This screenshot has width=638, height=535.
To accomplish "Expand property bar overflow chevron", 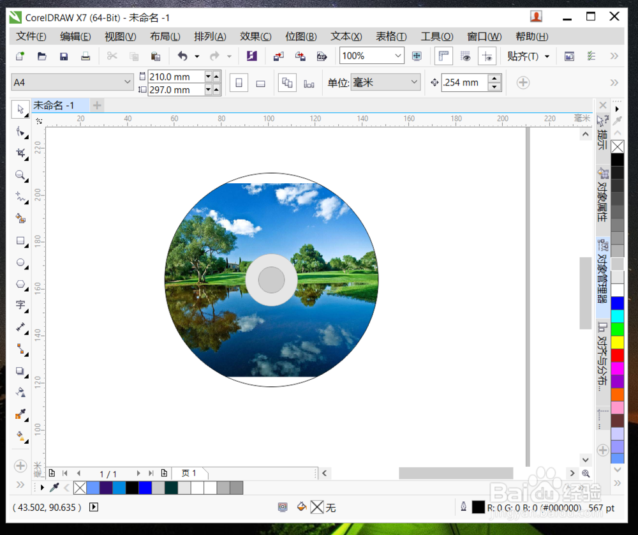I will (614, 83).
